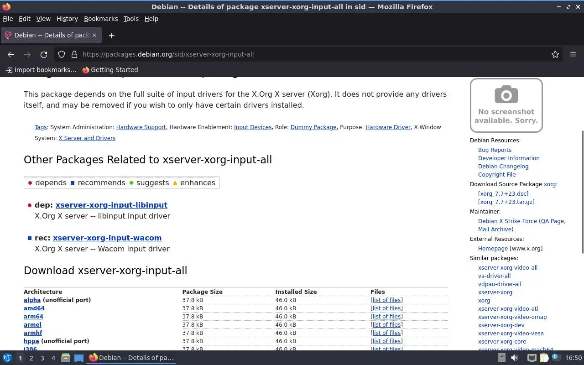This screenshot has height=365, width=584.
Task: Open similar package xserver-xorg-video-ati
Action: click(x=508, y=309)
